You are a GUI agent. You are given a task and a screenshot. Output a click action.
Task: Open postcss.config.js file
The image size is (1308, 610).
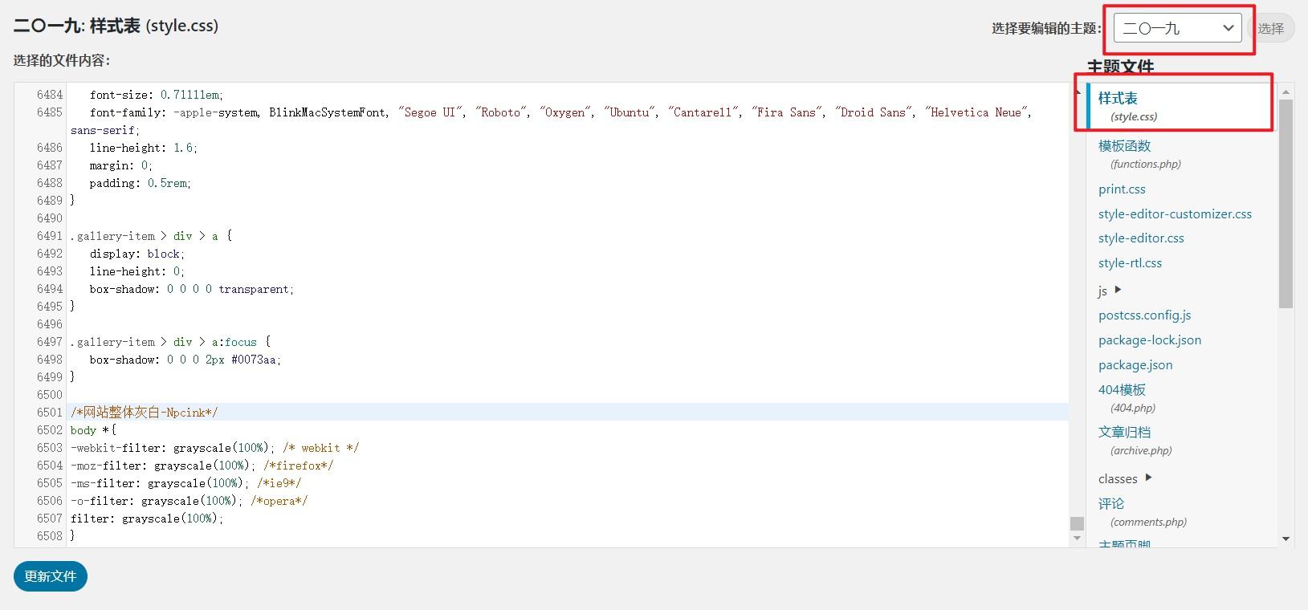coord(1144,315)
